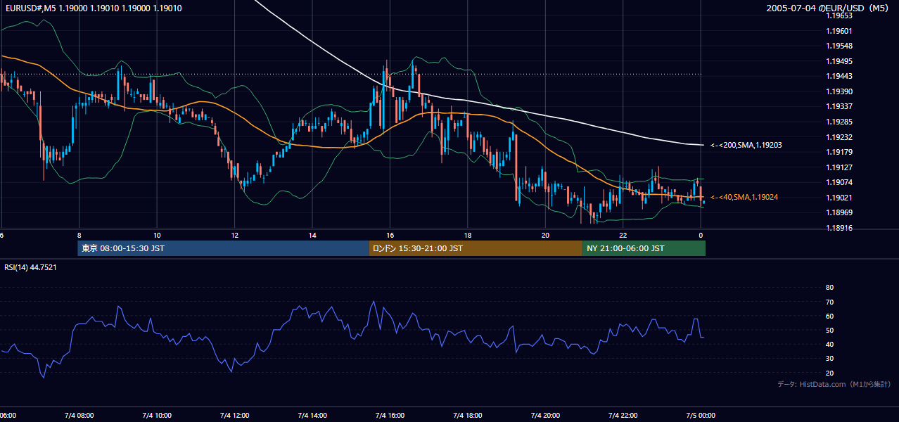Click price level 1.19285 on the axis

[839, 122]
